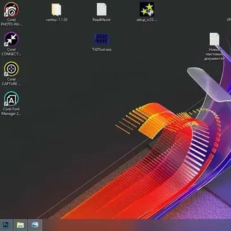Select the Новый текстовый документ file icon
Image resolution: width=231 pixels, height=231 pixels.
214,39
